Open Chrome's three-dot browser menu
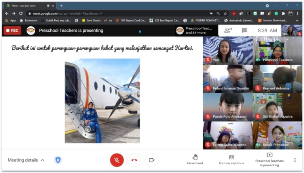 (x=298, y=13)
